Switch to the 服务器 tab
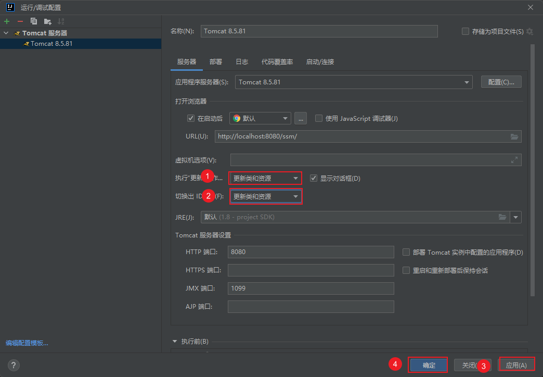 coord(186,62)
